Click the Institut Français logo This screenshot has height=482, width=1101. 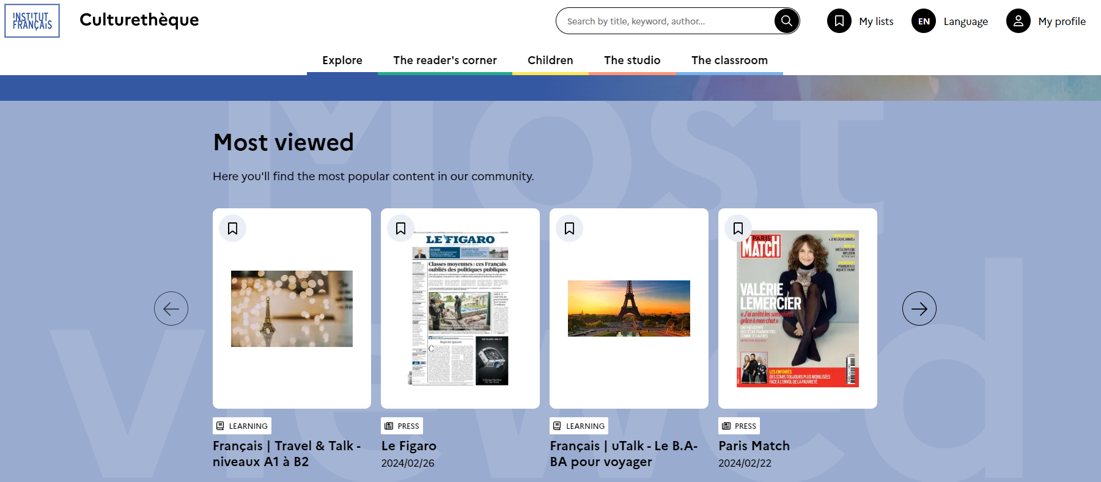(32, 21)
